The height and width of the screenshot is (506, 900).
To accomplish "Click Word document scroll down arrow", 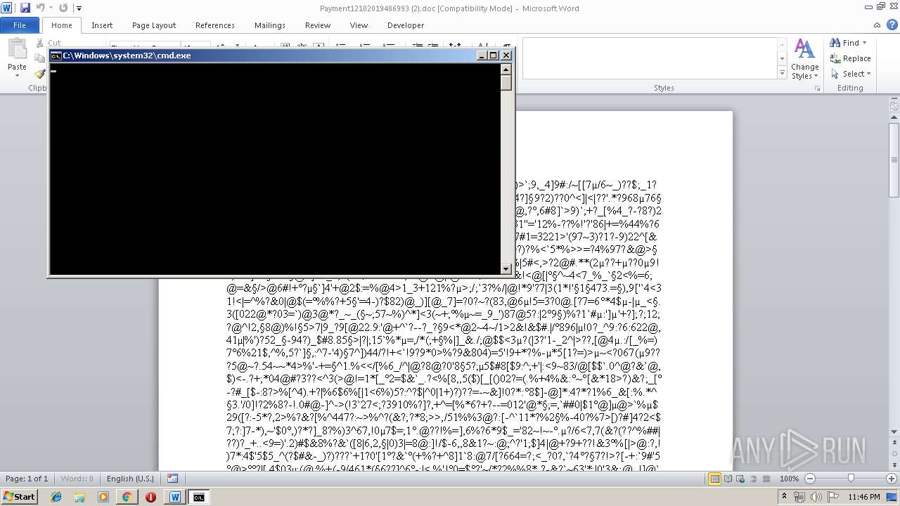I will coord(894,432).
